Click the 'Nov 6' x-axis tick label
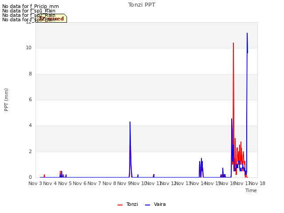Image resolution: width=284 pixels, height=213 pixels. click(x=79, y=183)
